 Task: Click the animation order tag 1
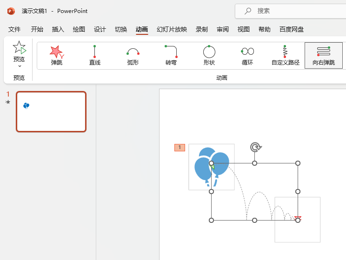coord(180,147)
